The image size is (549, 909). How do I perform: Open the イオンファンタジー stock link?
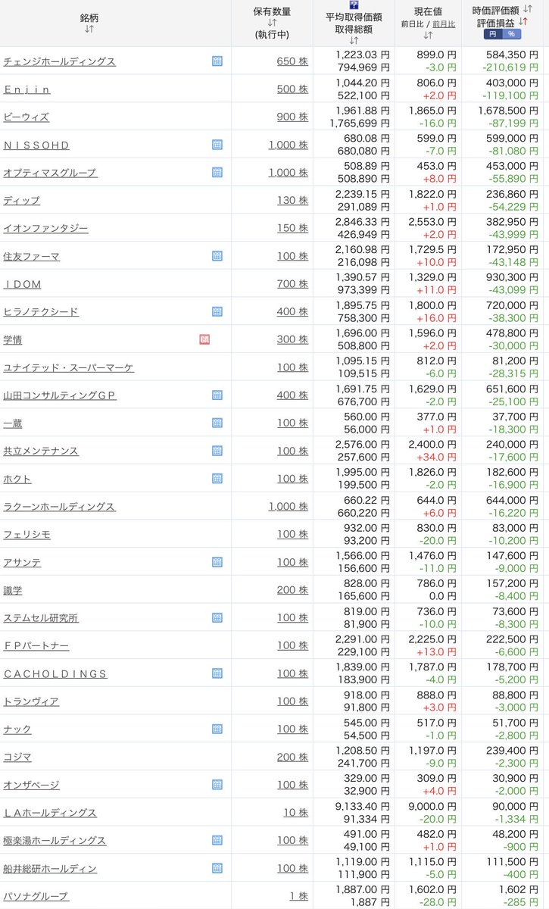click(x=45, y=228)
